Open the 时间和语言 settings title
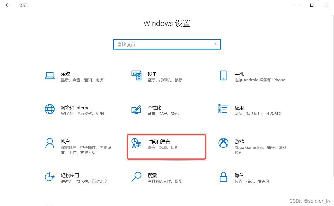334x206 pixels. point(159,142)
